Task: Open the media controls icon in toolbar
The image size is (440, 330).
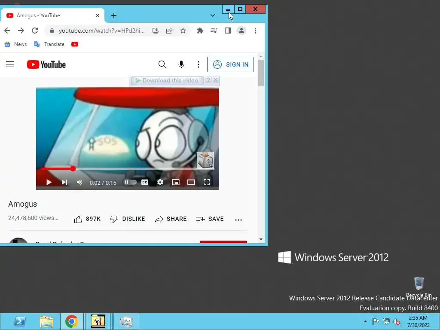Action: (x=214, y=31)
